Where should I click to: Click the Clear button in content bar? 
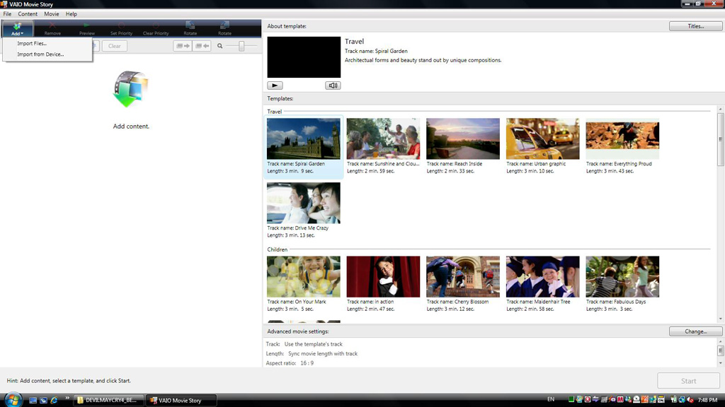pyautogui.click(x=115, y=46)
